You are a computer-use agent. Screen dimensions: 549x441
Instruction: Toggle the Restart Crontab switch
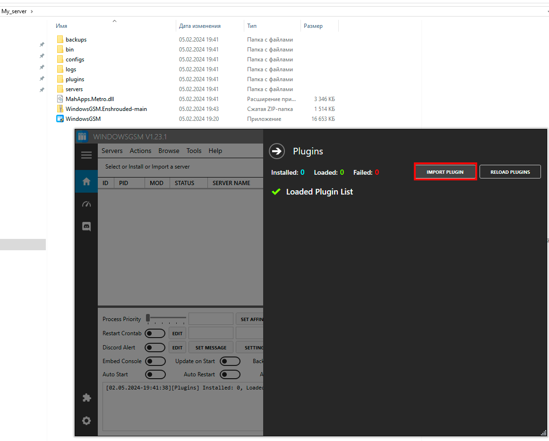(x=155, y=333)
